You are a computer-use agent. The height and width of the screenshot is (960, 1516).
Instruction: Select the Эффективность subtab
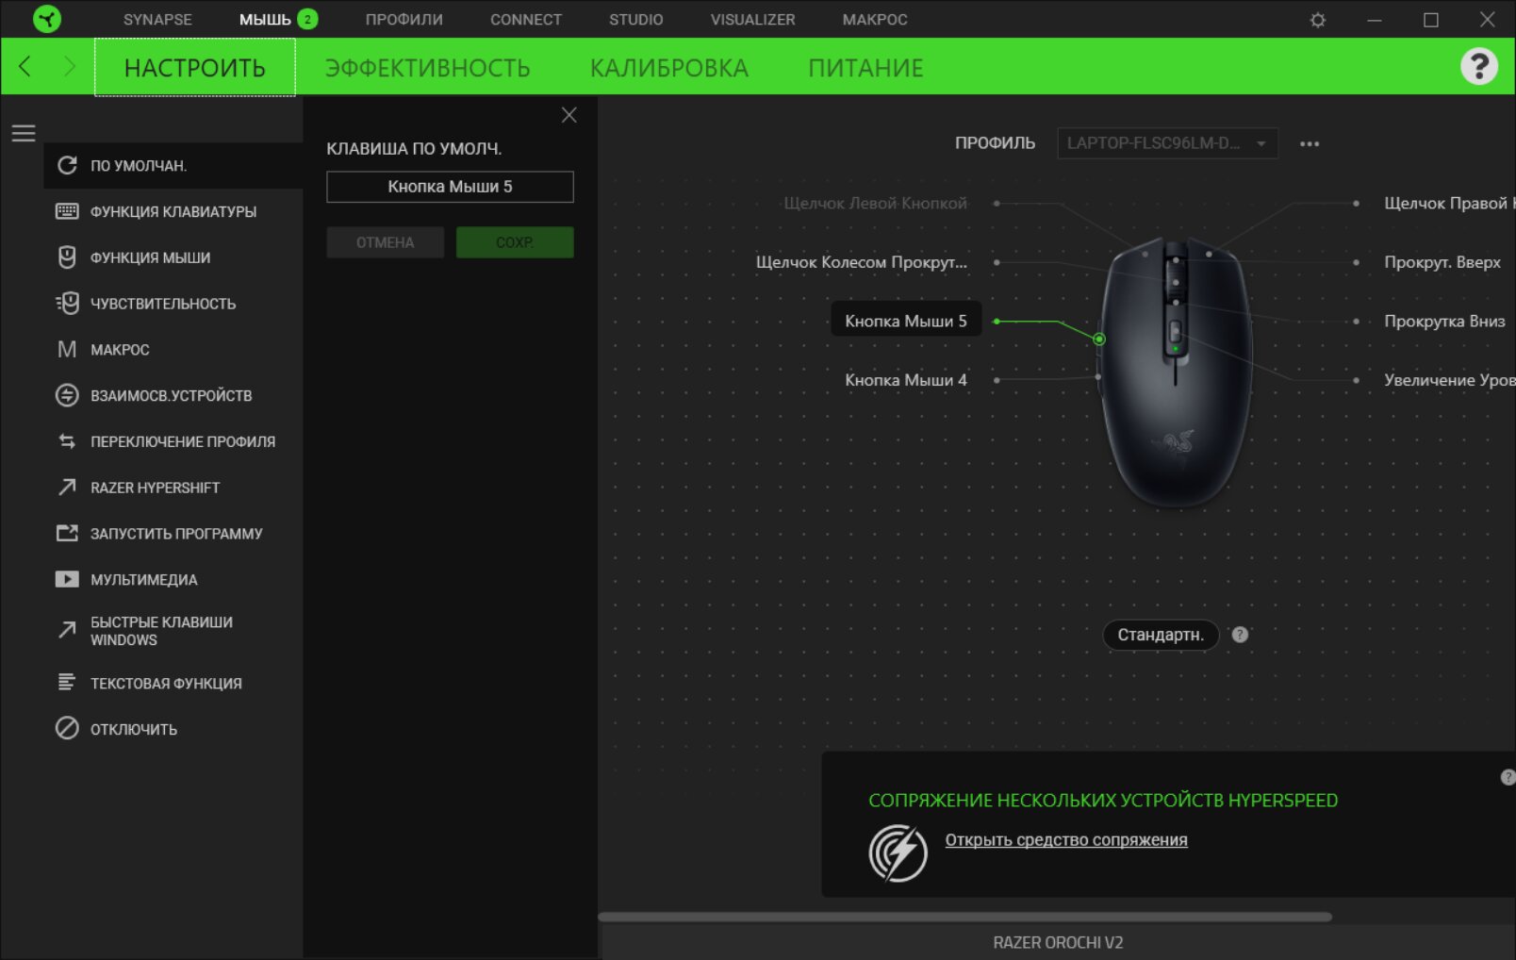pyautogui.click(x=427, y=68)
